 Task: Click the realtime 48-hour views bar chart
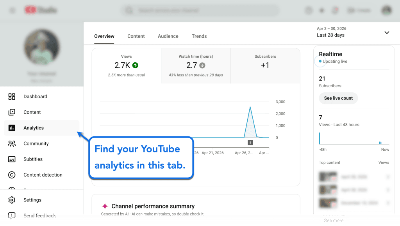[x=354, y=138]
